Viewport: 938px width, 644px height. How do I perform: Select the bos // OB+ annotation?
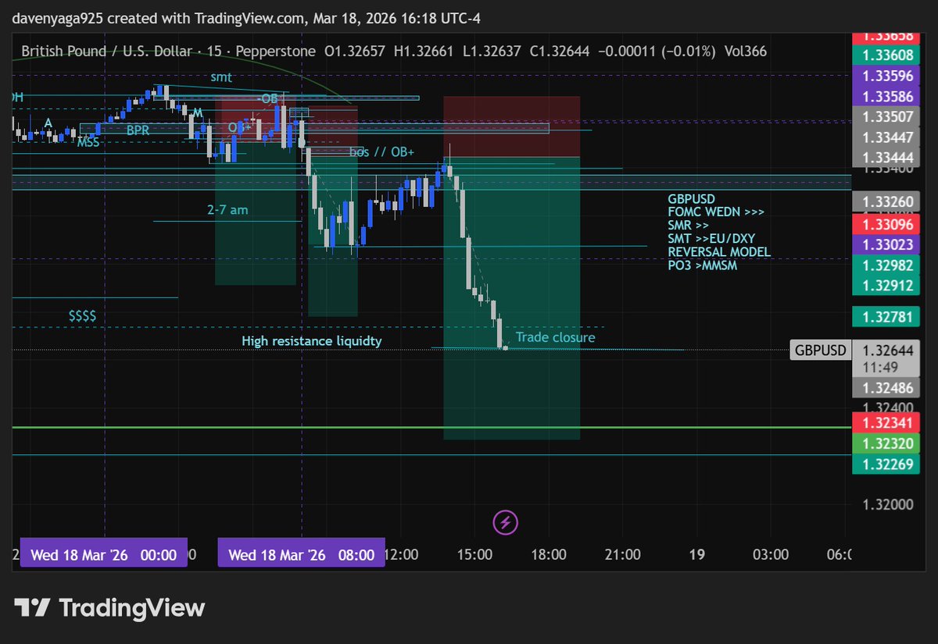[x=381, y=151]
